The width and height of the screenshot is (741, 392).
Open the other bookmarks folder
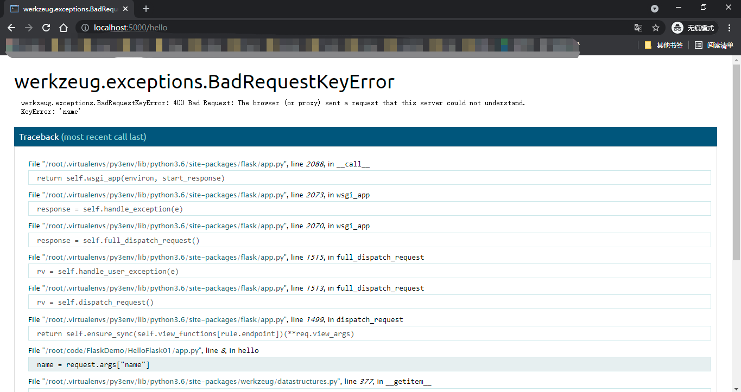pyautogui.click(x=663, y=45)
